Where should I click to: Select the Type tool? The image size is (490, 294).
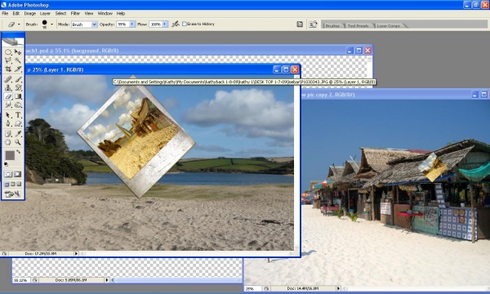click(x=18, y=115)
